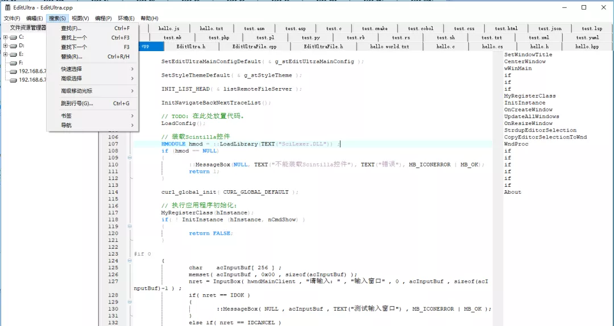Image resolution: width=614 pixels, height=326 pixels.
Task: Jump to InitInstance in the symbol list
Action: click(524, 103)
